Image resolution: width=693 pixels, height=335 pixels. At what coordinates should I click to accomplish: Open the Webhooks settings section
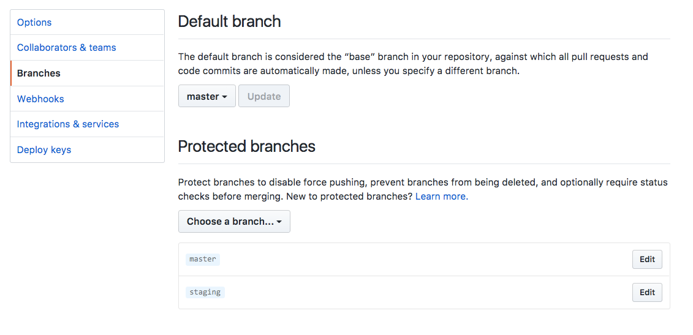pos(87,99)
